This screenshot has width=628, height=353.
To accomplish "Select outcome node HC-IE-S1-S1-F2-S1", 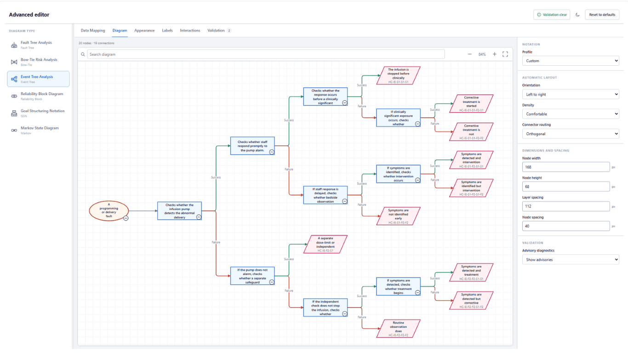I will point(471,104).
